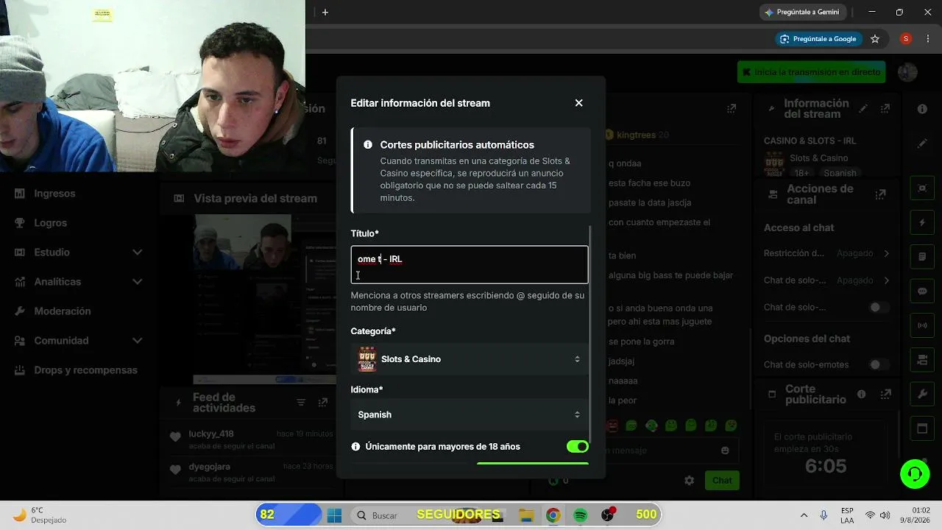Click the Comunidad people icon in sidebar

point(20,341)
